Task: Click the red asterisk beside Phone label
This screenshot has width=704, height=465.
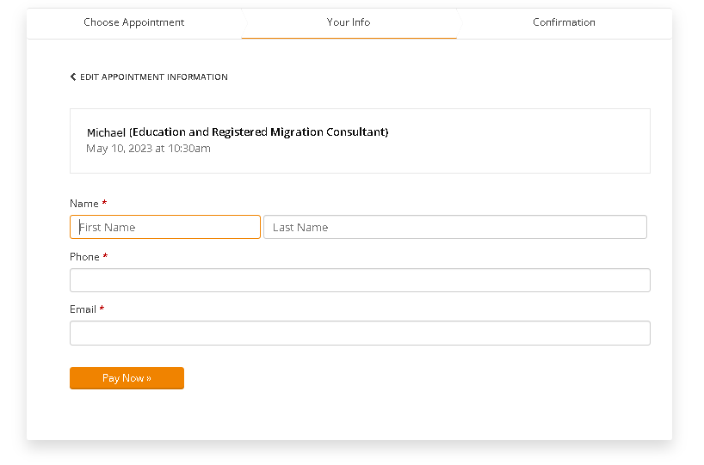Action: (105, 257)
